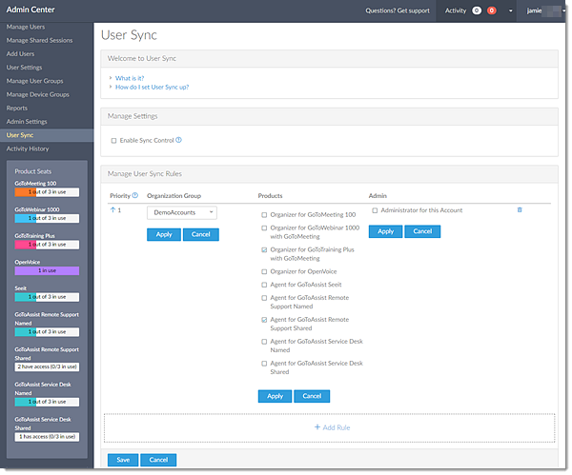The image size is (572, 475).
Task: Open Manage Shared Sessions
Action: [39, 40]
